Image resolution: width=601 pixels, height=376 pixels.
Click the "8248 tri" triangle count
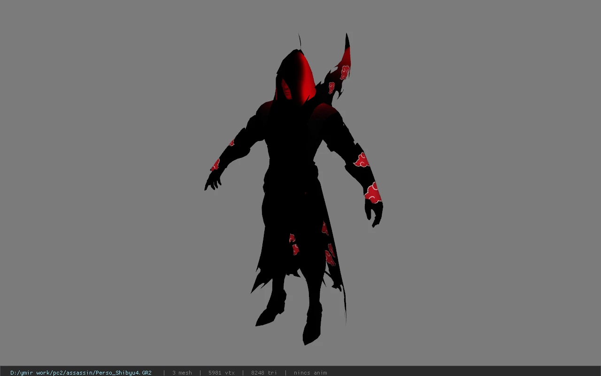264,373
